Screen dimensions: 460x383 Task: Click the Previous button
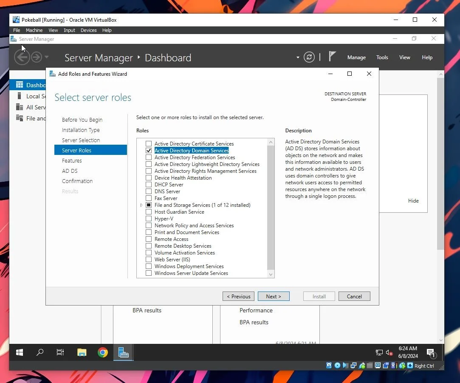[x=239, y=296]
